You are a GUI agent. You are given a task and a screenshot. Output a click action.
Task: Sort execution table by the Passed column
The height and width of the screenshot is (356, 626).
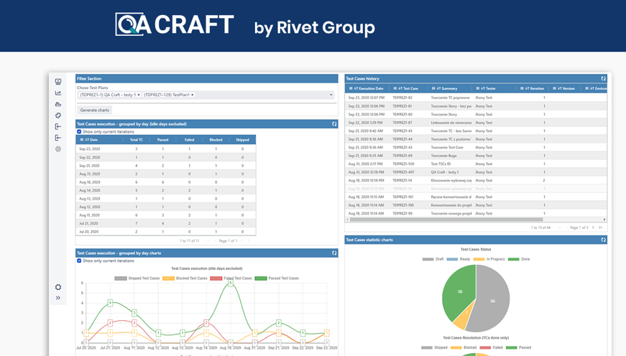pyautogui.click(x=162, y=140)
